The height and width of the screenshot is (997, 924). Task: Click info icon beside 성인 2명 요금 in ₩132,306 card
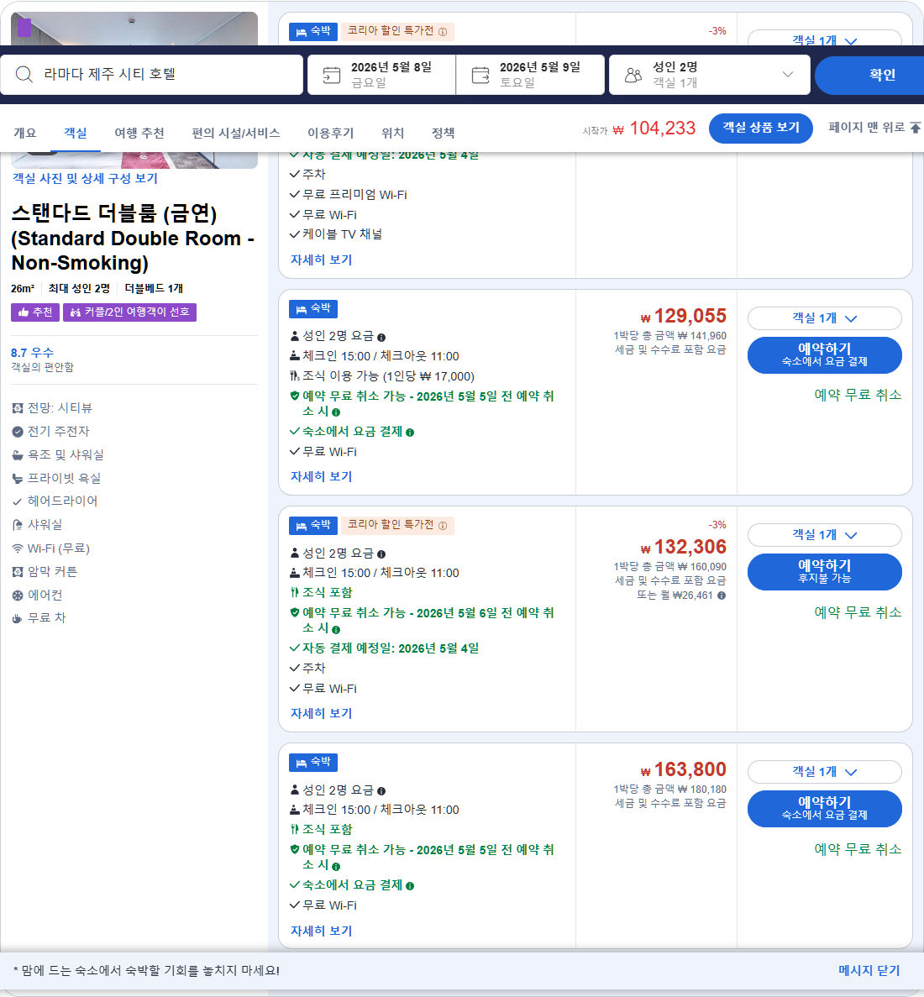pyautogui.click(x=381, y=554)
